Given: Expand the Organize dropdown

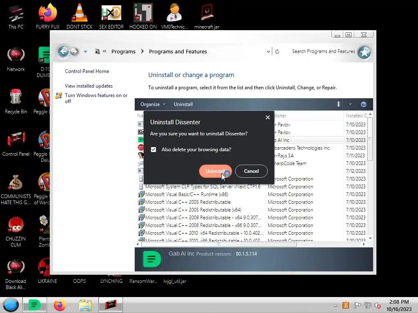Looking at the screenshot, I should click(153, 104).
